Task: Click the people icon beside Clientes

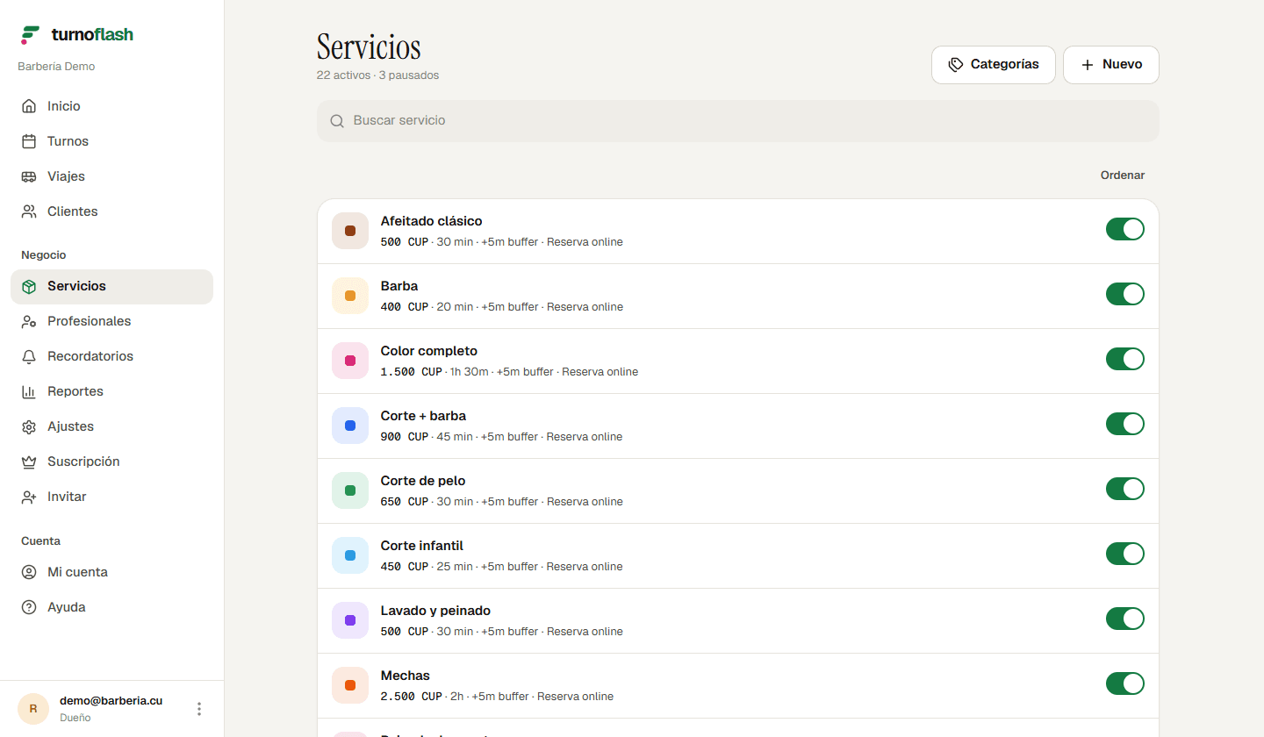Action: tap(29, 211)
